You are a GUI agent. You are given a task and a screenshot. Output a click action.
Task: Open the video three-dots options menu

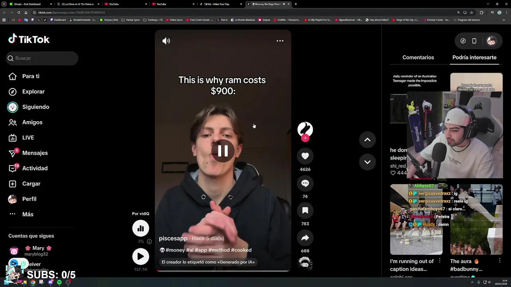(280, 41)
